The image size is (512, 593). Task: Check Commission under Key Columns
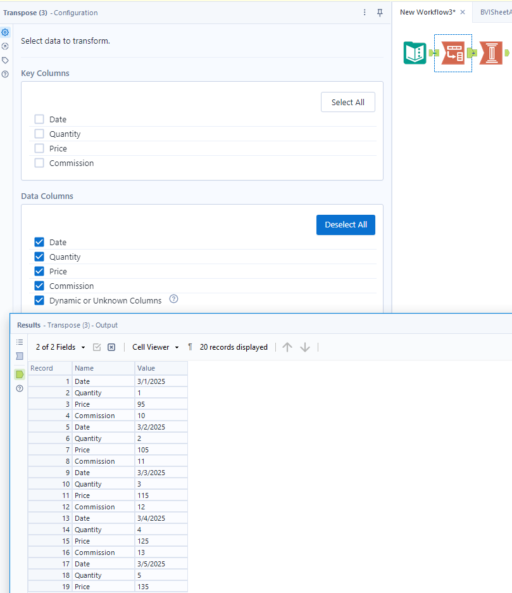tap(39, 163)
